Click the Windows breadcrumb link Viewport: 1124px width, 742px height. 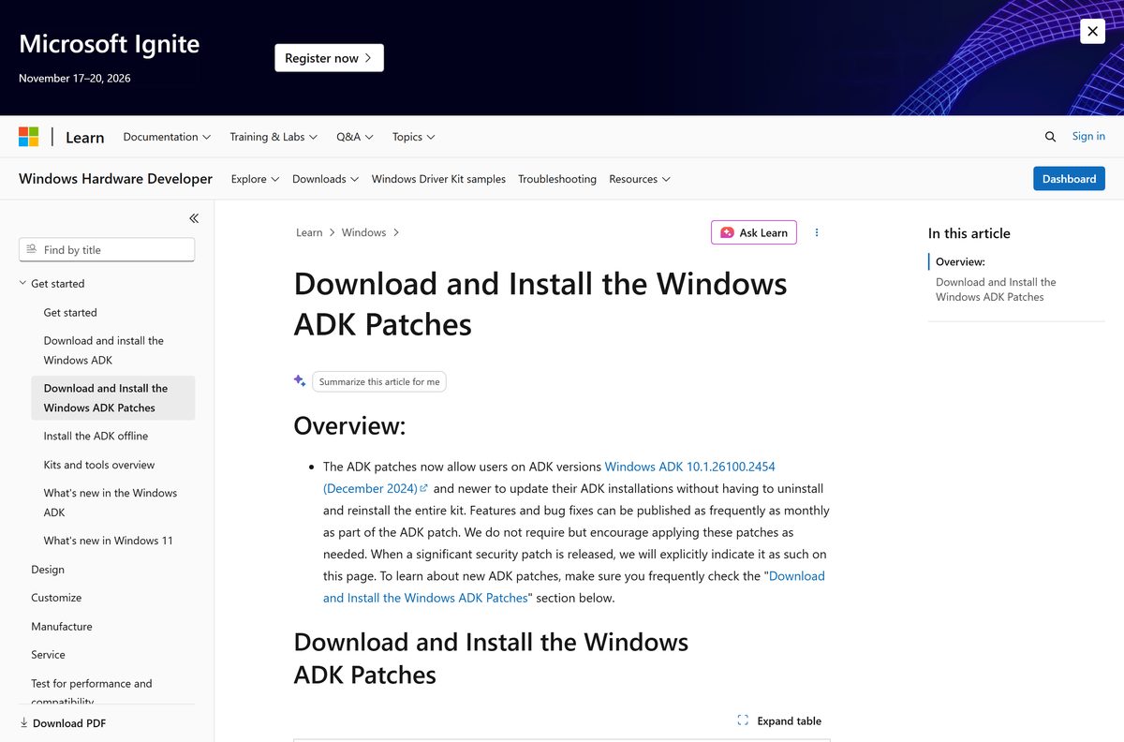coord(363,232)
